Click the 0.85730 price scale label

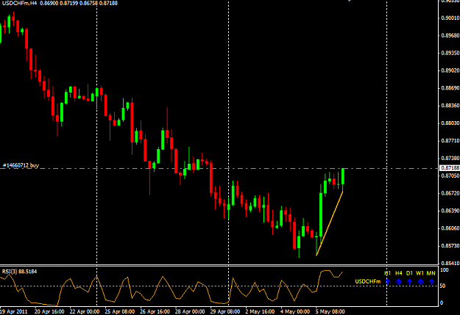(450, 246)
